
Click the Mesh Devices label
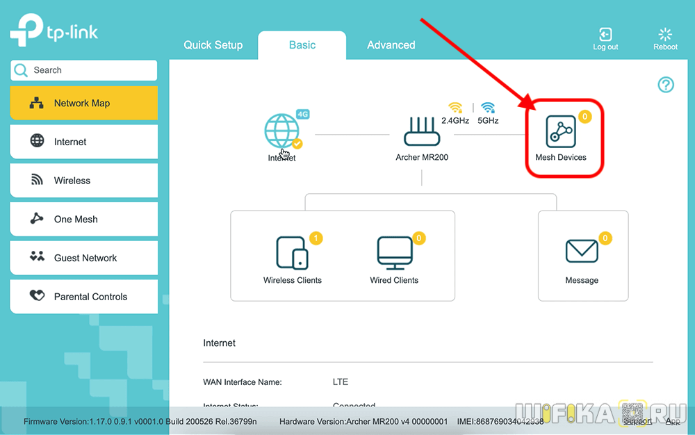pos(561,157)
